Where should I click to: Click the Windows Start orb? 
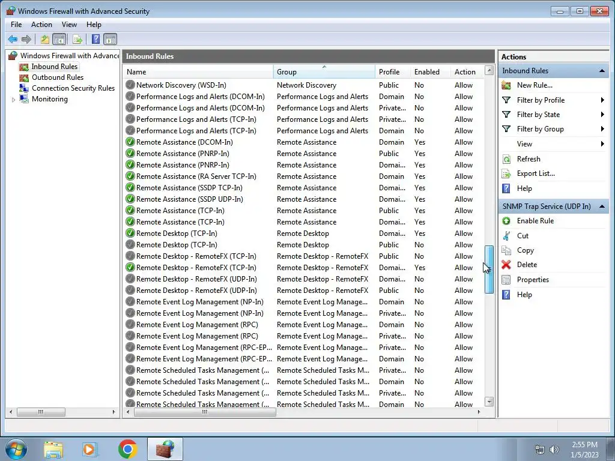point(16,449)
